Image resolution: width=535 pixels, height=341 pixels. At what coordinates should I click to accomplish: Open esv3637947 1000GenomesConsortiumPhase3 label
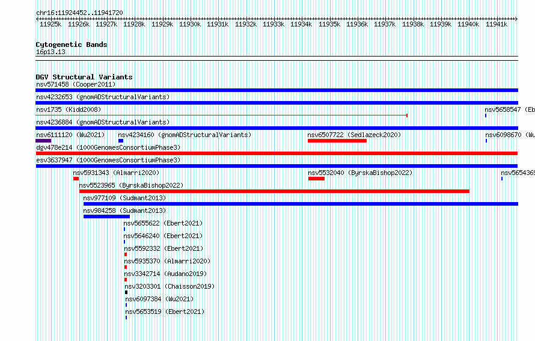click(108, 160)
